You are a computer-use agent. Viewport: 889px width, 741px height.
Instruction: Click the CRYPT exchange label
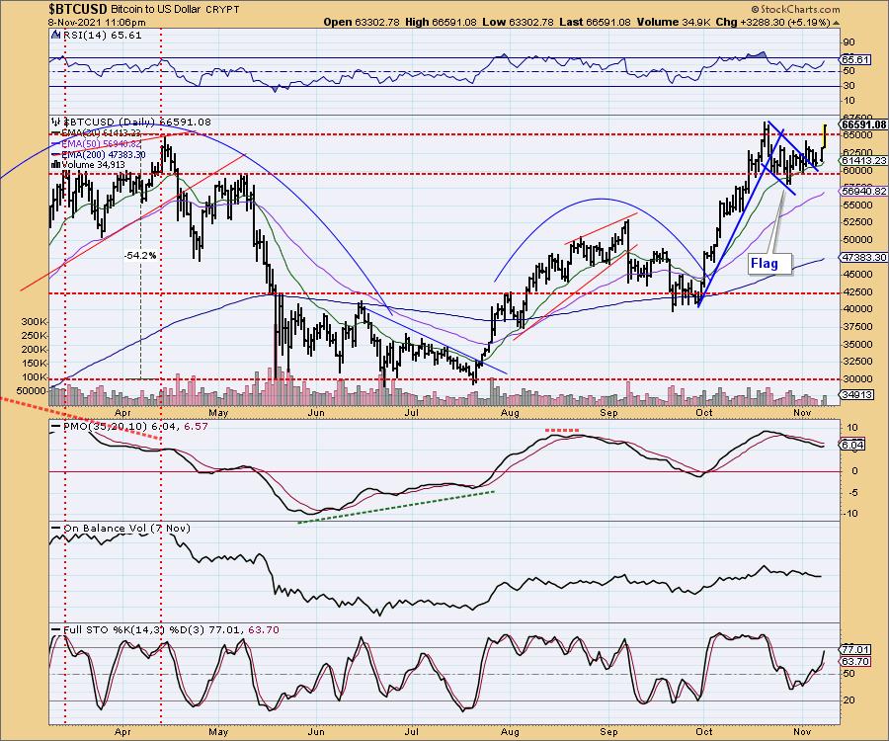pyautogui.click(x=222, y=10)
